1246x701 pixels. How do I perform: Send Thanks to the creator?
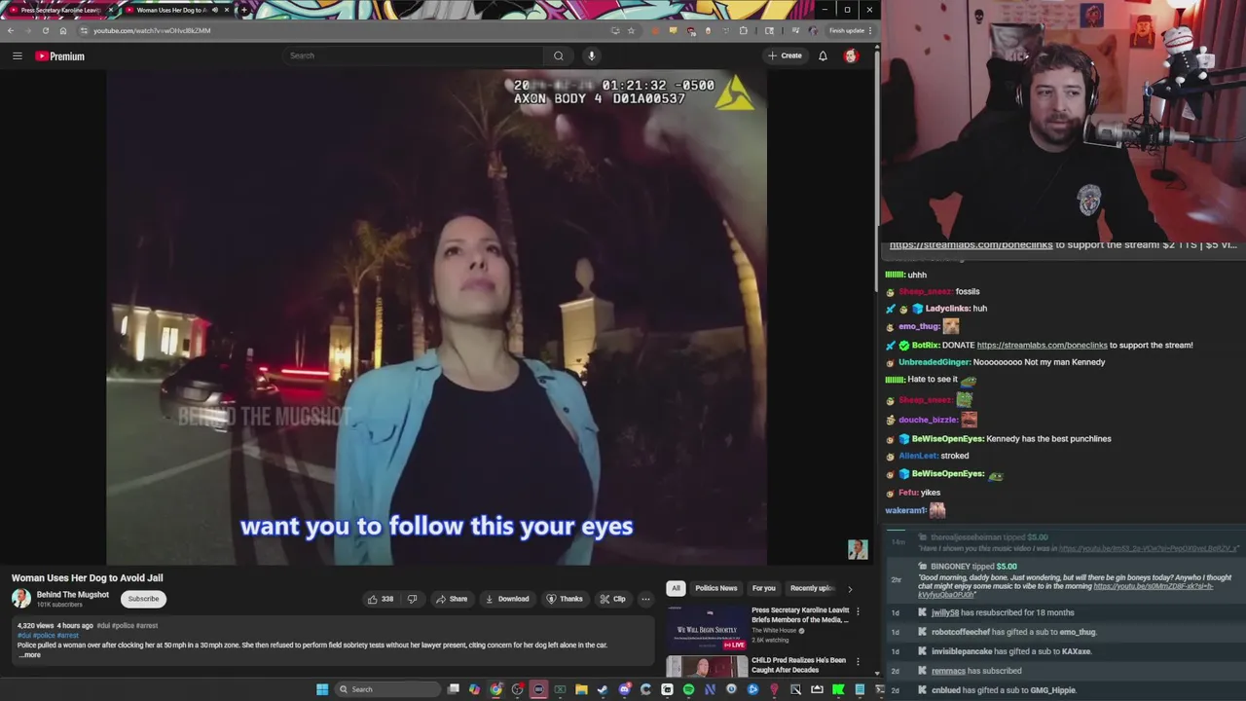click(x=565, y=599)
